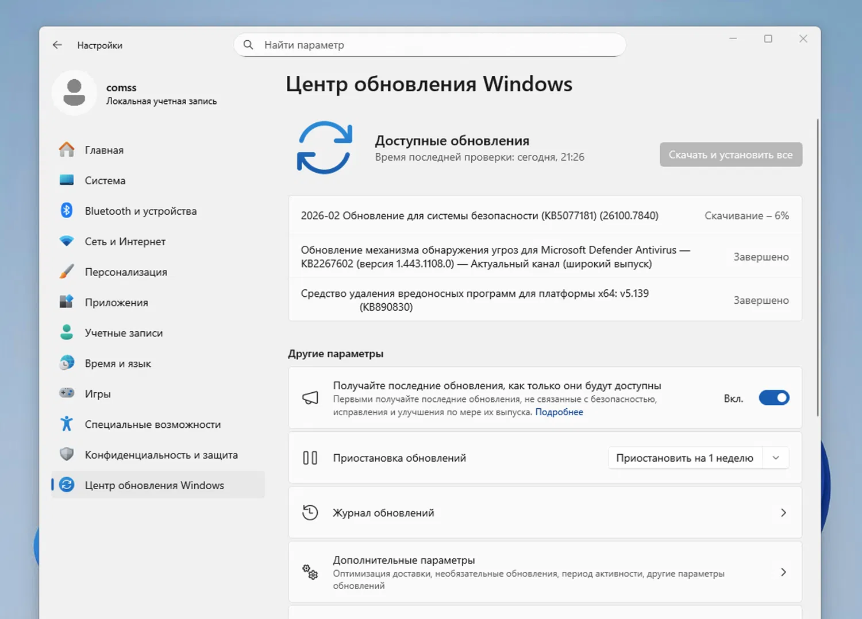862x619 pixels.
Task: Click the Настройки window title
Action: click(x=100, y=45)
